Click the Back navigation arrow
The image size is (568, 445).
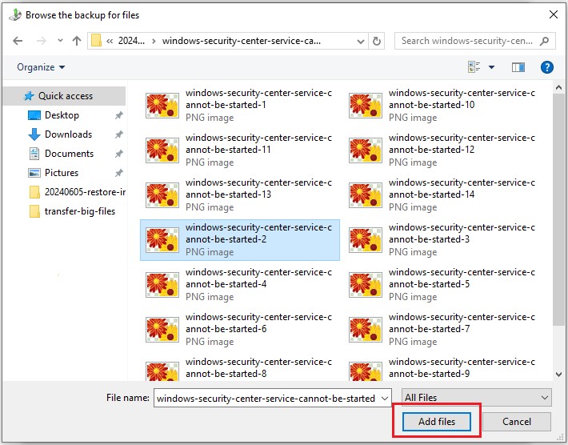[18, 41]
